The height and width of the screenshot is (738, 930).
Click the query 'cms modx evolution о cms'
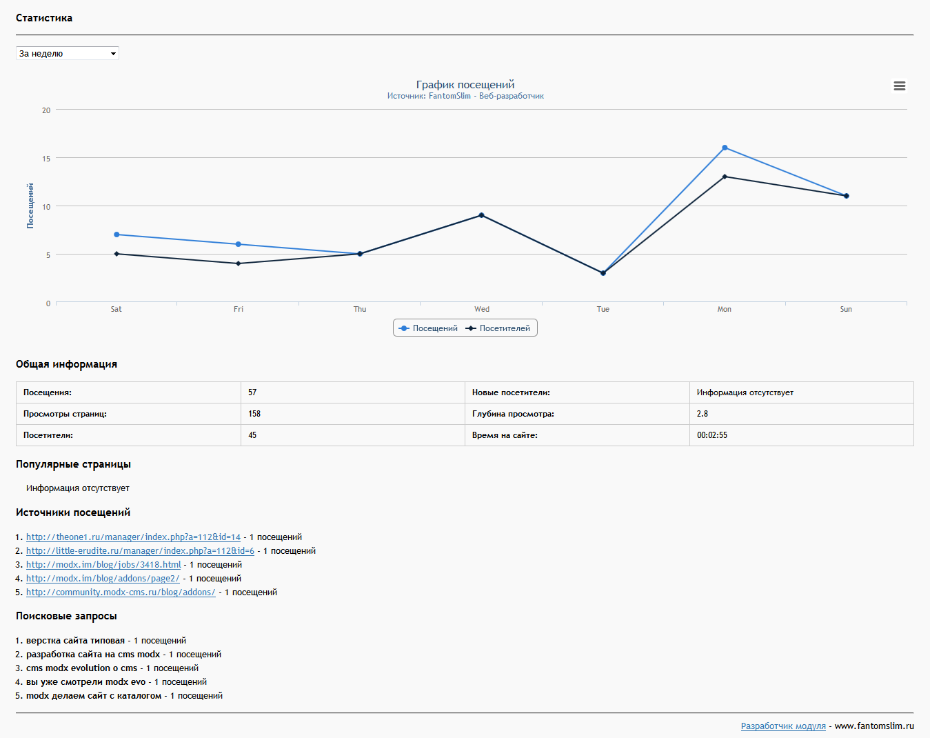pos(82,668)
